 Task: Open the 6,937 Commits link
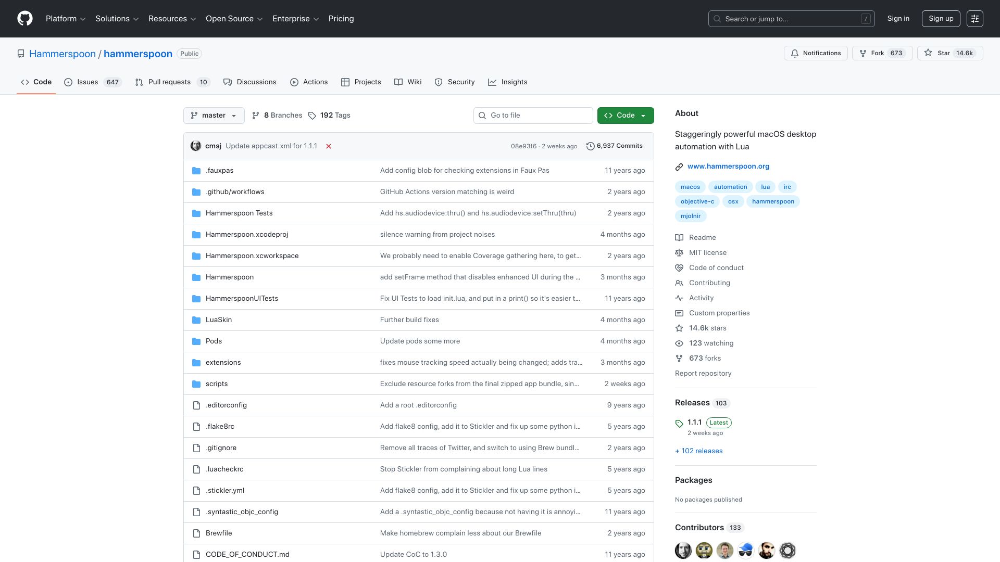(615, 146)
